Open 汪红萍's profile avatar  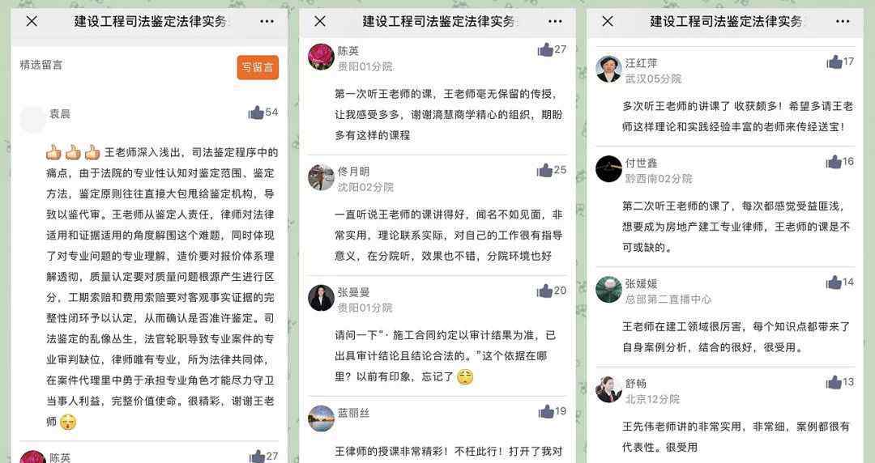[x=608, y=69]
